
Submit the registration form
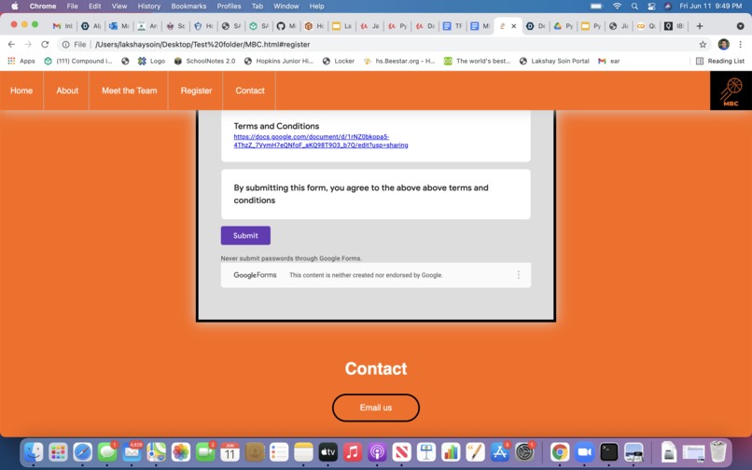[245, 236]
